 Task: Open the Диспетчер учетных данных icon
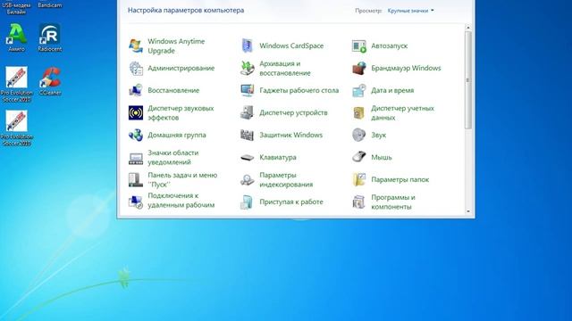click(359, 113)
